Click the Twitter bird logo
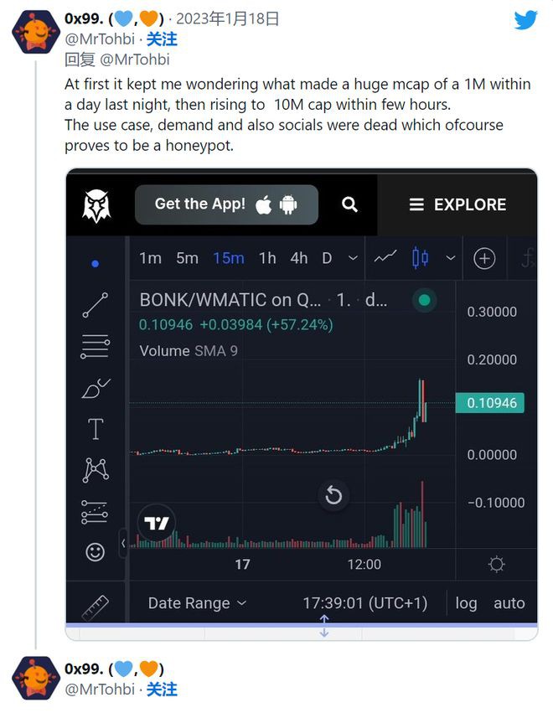Screen dimensions: 553x713 point(525,20)
